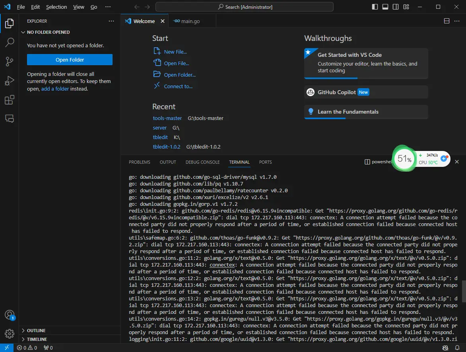
Task: Open the Search view in activity bar
Action: click(9, 42)
